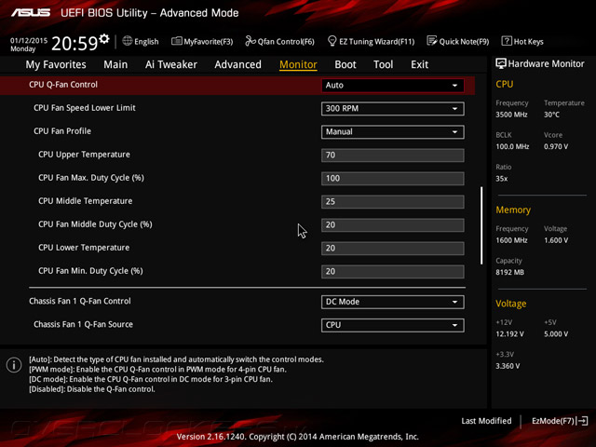Click the Quick Note notepad icon
This screenshot has width=596, height=447.
point(432,41)
